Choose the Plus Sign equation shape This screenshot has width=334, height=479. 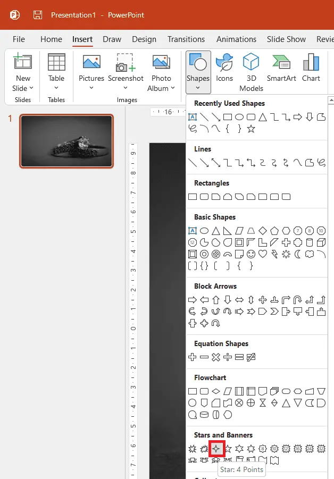[x=193, y=357]
